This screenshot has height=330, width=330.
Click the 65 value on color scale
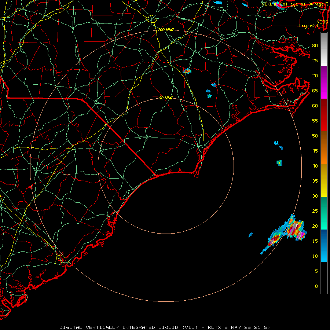[315, 91]
